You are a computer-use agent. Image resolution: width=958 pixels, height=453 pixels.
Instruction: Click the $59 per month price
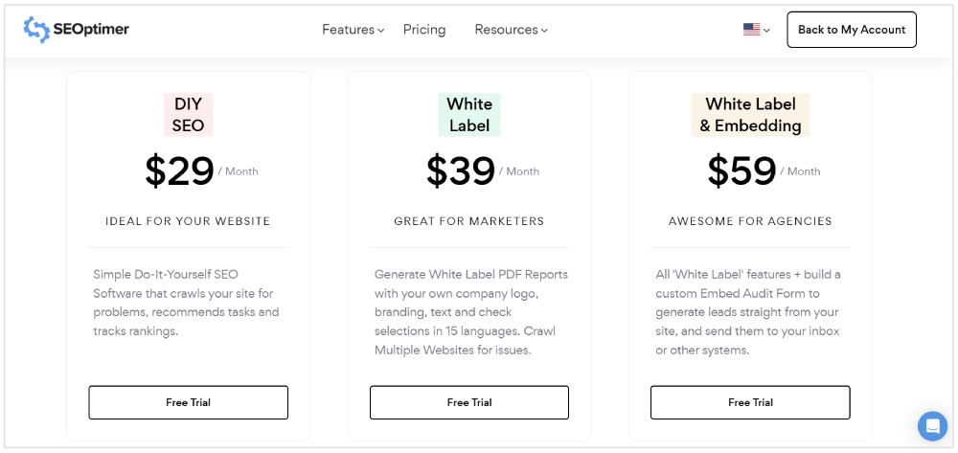pos(741,170)
